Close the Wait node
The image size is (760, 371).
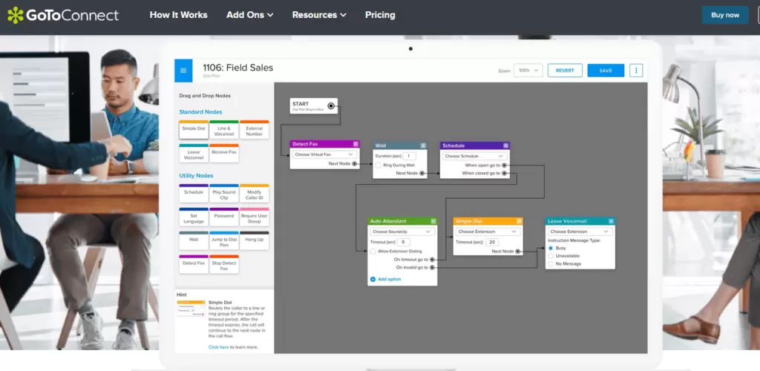click(x=423, y=145)
